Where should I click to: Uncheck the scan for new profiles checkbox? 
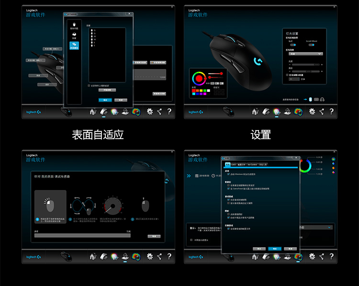coord(228,229)
